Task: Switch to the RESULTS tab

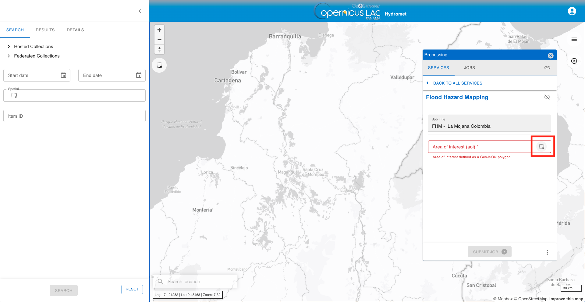Action: [x=45, y=30]
